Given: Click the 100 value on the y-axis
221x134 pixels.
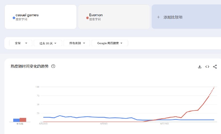Looking at the screenshot, I should click(x=37, y=87).
